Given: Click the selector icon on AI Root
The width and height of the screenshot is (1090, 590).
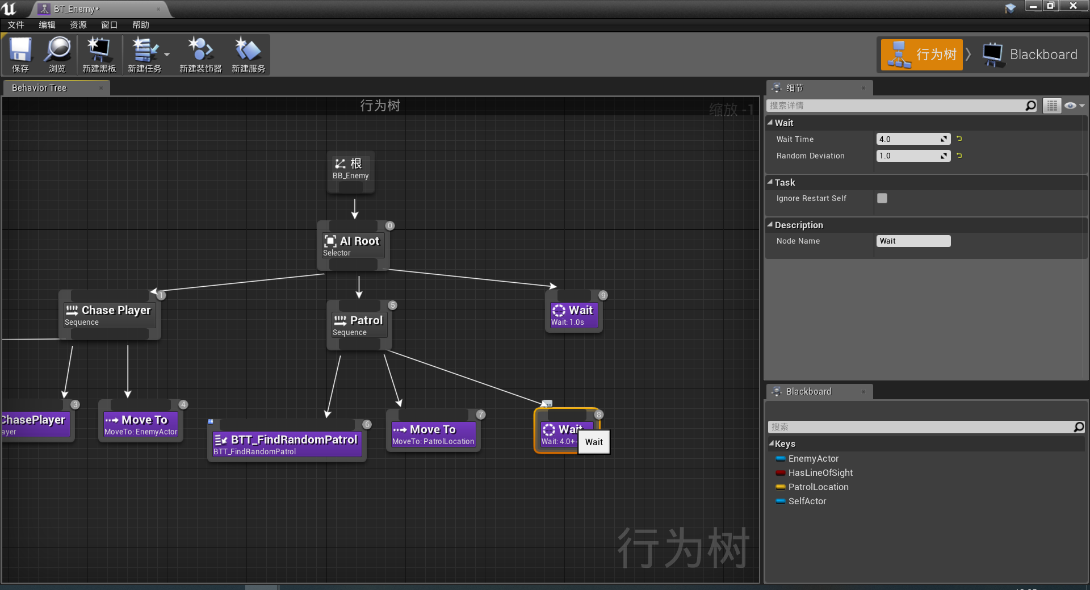Looking at the screenshot, I should 330,241.
